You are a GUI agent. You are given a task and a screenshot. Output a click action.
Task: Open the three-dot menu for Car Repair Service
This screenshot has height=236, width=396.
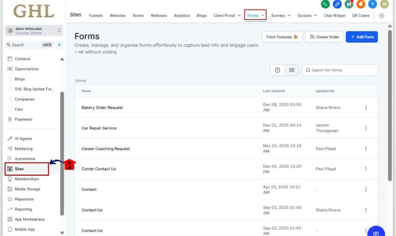[x=366, y=128]
